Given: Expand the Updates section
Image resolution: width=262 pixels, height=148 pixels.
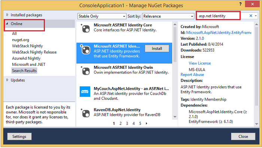Looking at the screenshot, I should [7, 80].
